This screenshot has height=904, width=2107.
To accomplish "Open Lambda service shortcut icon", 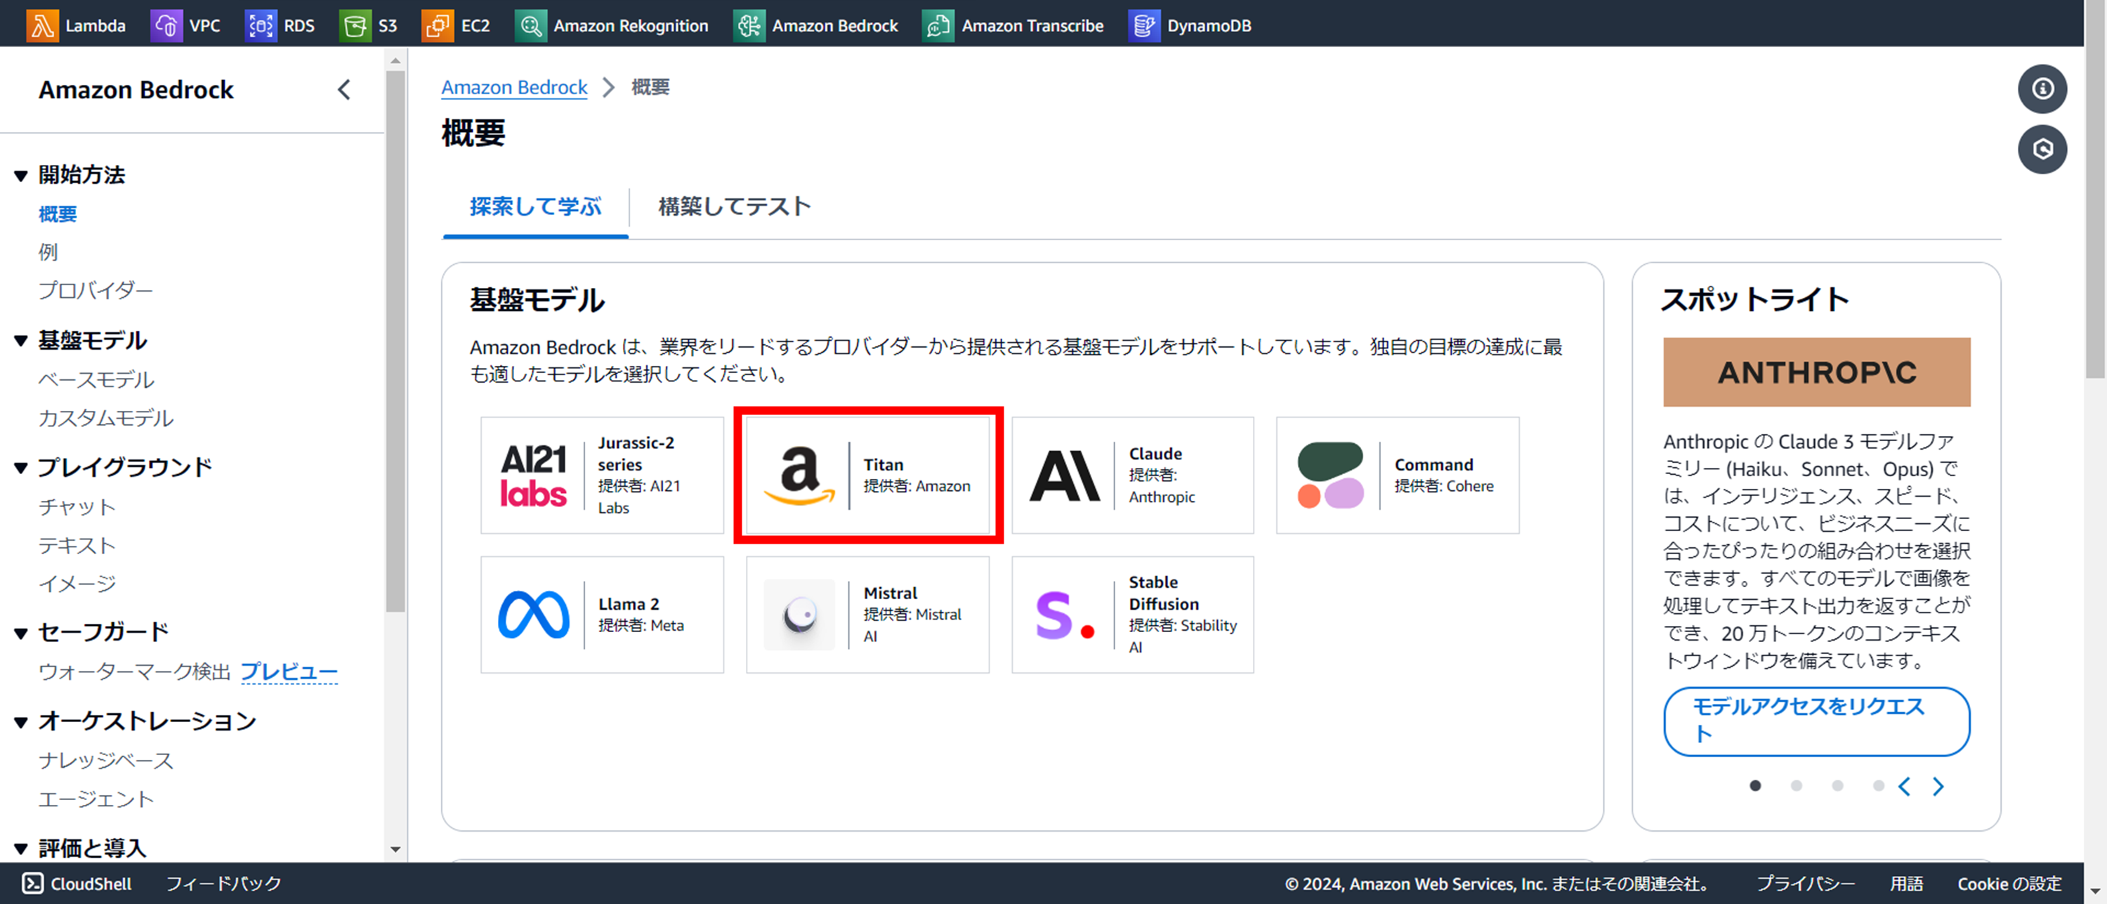I will [43, 25].
